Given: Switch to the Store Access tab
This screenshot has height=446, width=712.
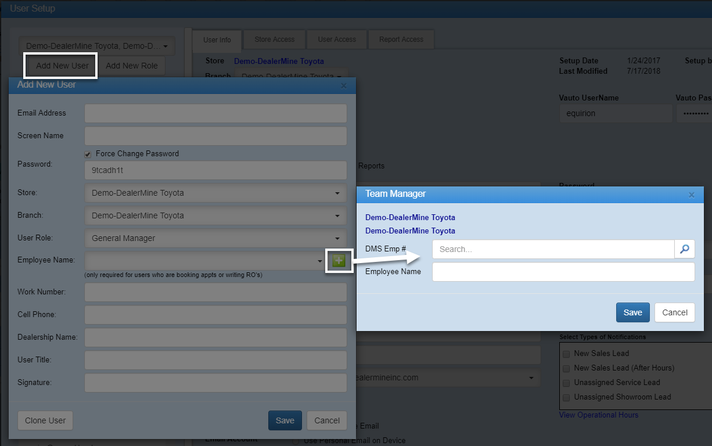Looking at the screenshot, I should pos(275,39).
